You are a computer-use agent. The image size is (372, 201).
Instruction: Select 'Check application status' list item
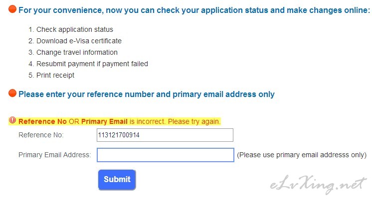(x=71, y=29)
